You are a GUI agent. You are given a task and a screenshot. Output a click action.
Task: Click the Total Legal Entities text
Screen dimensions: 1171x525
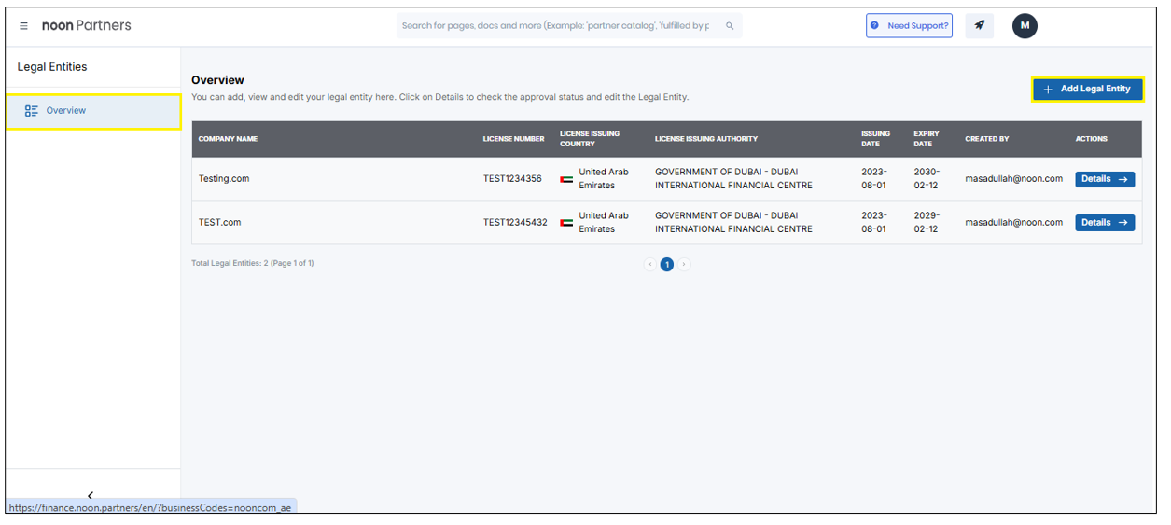tap(253, 264)
